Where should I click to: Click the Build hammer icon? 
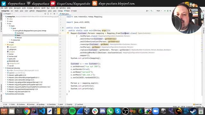coord(152,11)
